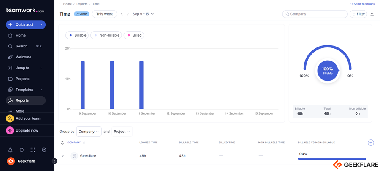Collapse the sidebar with arrow button

coord(54,161)
